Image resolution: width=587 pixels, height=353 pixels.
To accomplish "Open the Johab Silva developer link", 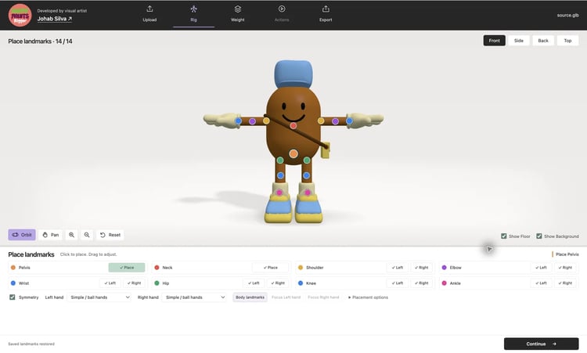I will (55, 19).
